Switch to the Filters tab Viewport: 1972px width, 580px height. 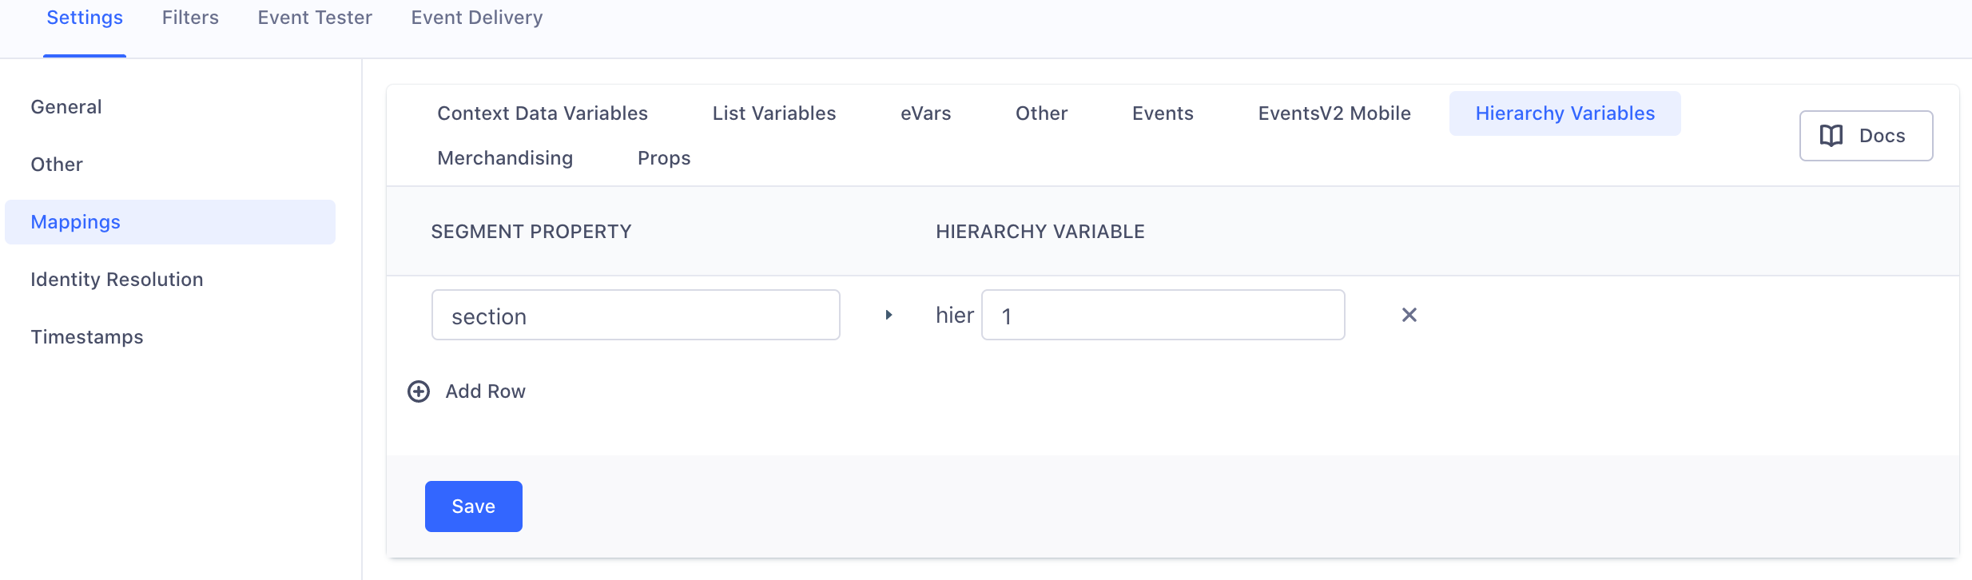190,18
